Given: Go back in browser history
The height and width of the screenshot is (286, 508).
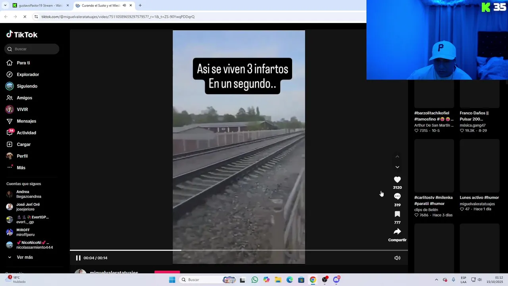Looking at the screenshot, I should pos(6,17).
